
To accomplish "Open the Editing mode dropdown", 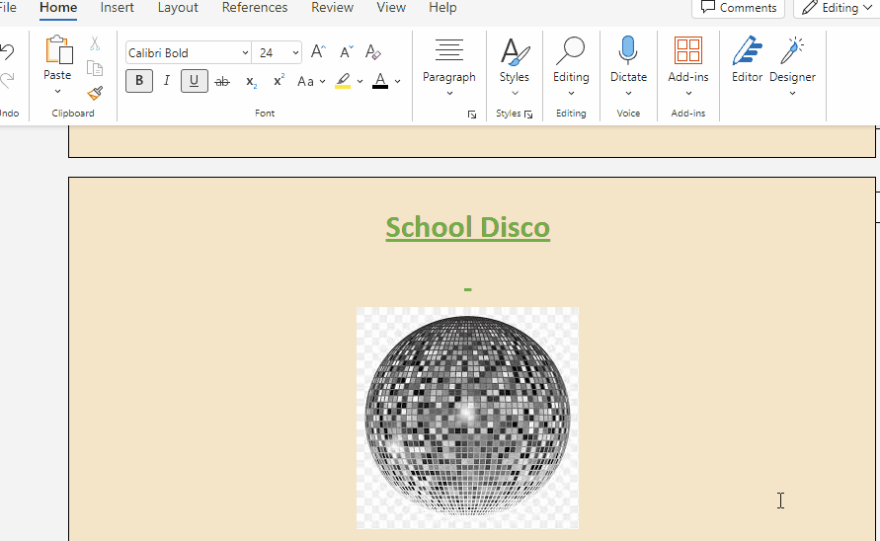I will tap(837, 8).
